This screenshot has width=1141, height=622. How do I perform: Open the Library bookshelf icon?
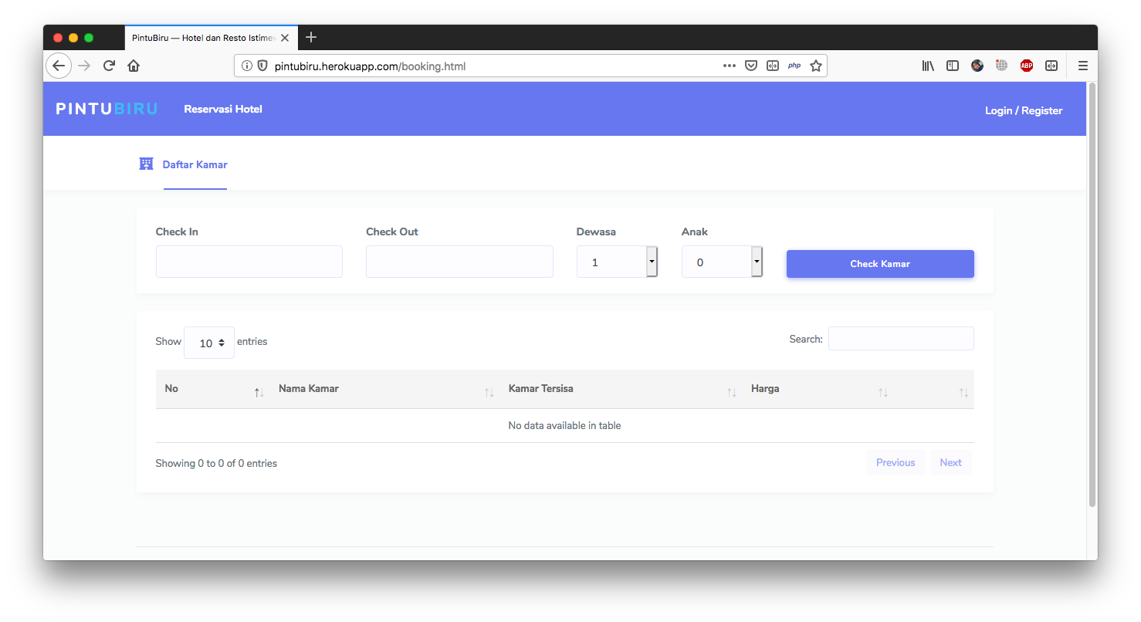coord(928,66)
